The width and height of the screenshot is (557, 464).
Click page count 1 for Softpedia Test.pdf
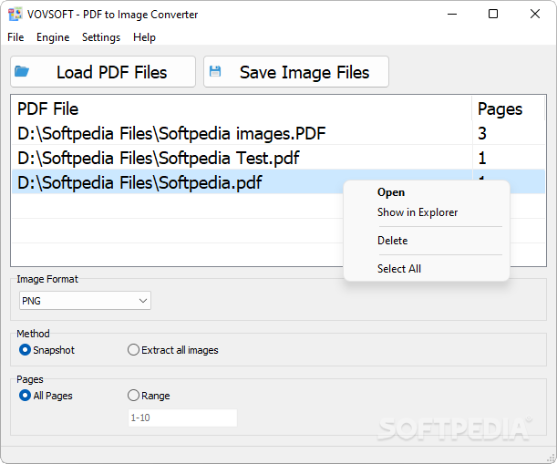(482, 158)
